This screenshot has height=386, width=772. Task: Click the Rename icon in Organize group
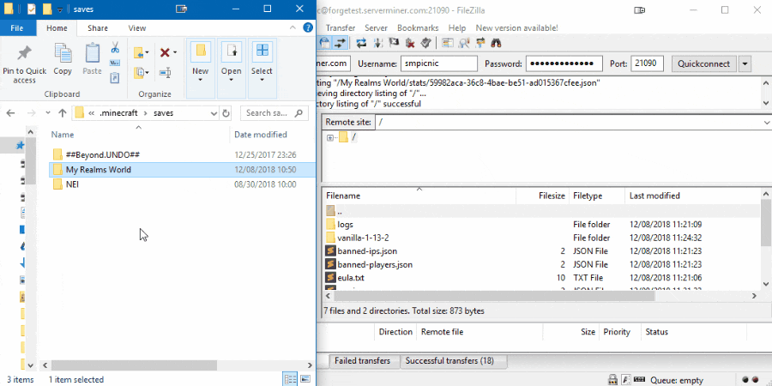[166, 73]
